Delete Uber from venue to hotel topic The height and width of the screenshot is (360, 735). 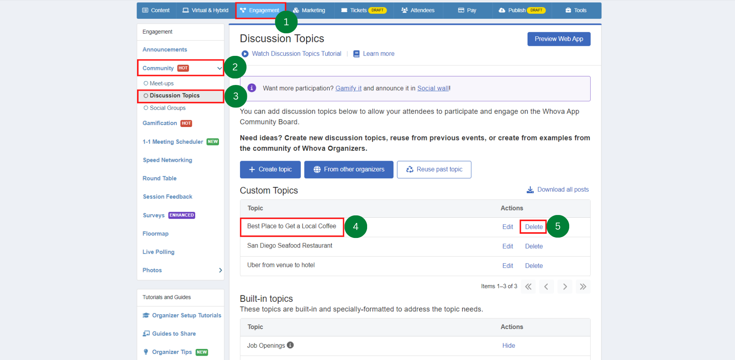[534, 266]
